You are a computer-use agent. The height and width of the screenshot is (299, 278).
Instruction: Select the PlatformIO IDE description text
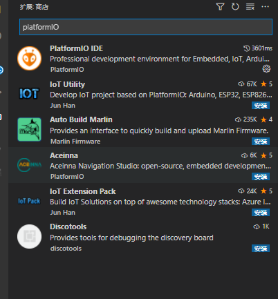coord(160,59)
